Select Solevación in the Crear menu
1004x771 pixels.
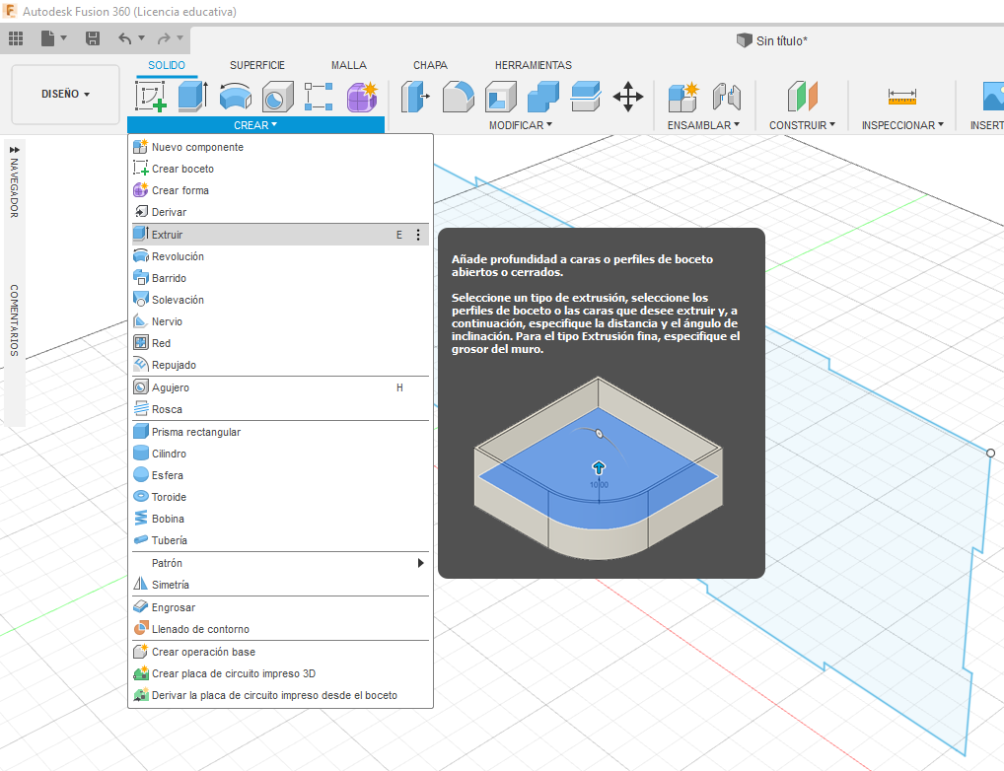280,301
